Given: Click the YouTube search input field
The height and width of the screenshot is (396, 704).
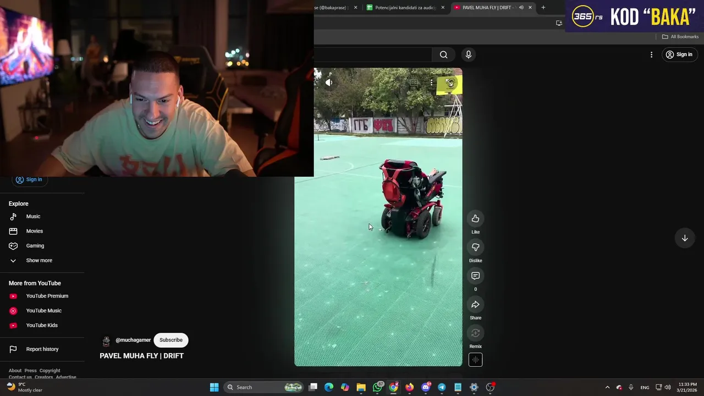Looking at the screenshot, I should (x=373, y=54).
